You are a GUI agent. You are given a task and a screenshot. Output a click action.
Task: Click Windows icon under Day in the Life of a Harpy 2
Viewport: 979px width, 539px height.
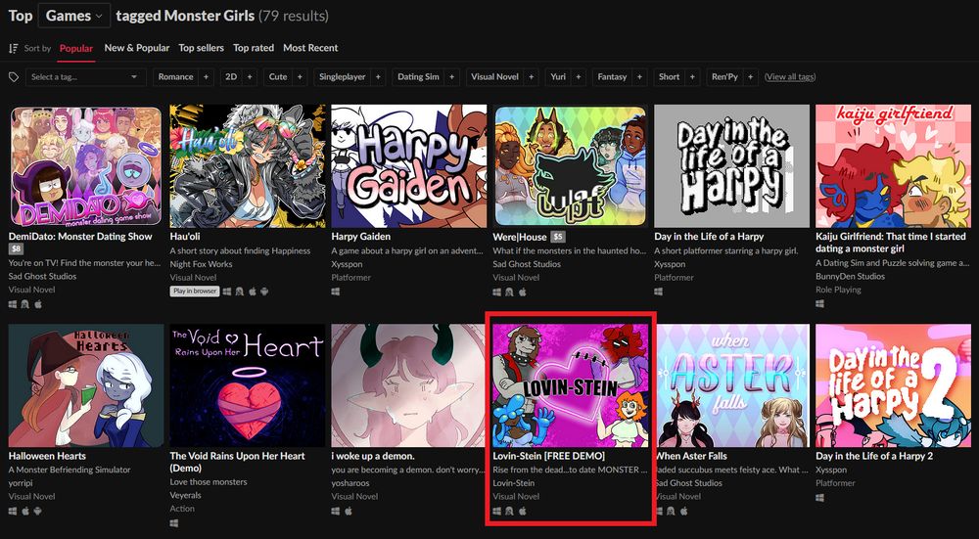[x=819, y=498]
